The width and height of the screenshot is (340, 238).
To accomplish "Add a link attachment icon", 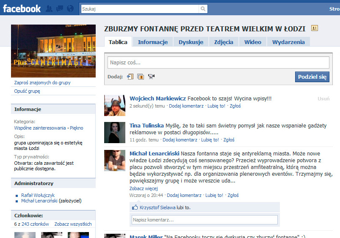I will [130, 77].
